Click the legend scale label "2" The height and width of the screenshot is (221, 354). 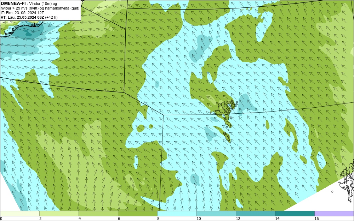(40, 219)
